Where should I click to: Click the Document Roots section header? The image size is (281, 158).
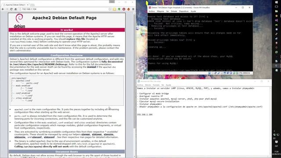pos(67,151)
